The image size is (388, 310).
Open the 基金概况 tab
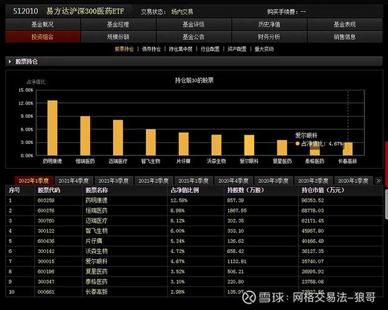click(43, 24)
